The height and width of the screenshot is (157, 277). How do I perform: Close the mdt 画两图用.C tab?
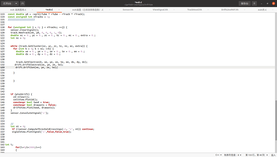tap(33, 10)
